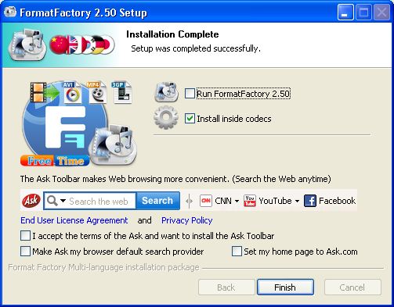Click the disabled Back button

(226, 287)
